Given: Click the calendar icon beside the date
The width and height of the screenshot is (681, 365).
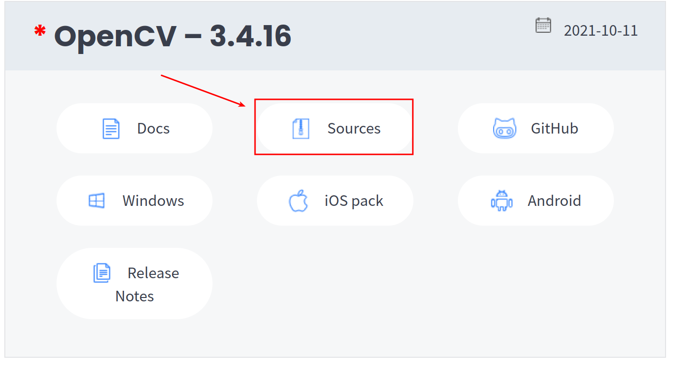Looking at the screenshot, I should 543,26.
